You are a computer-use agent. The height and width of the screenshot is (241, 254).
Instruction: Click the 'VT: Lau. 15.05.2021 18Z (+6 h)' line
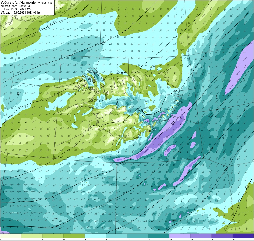[20, 12]
